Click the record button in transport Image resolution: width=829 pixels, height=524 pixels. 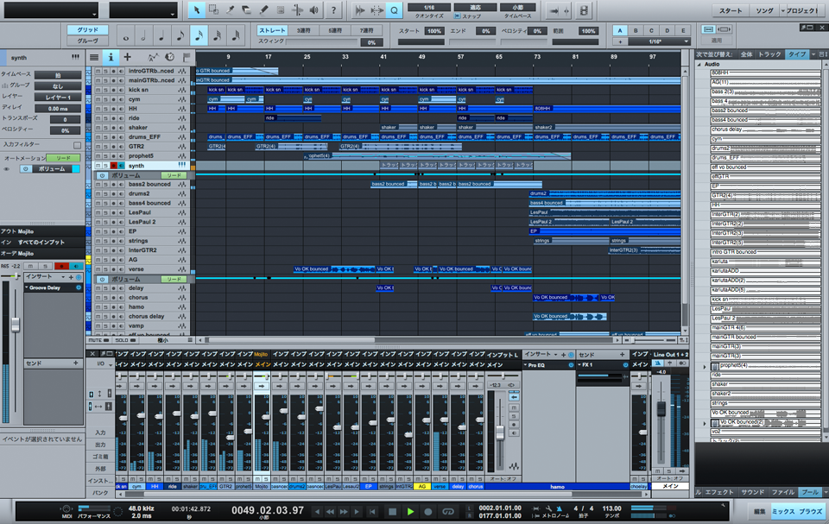click(428, 511)
